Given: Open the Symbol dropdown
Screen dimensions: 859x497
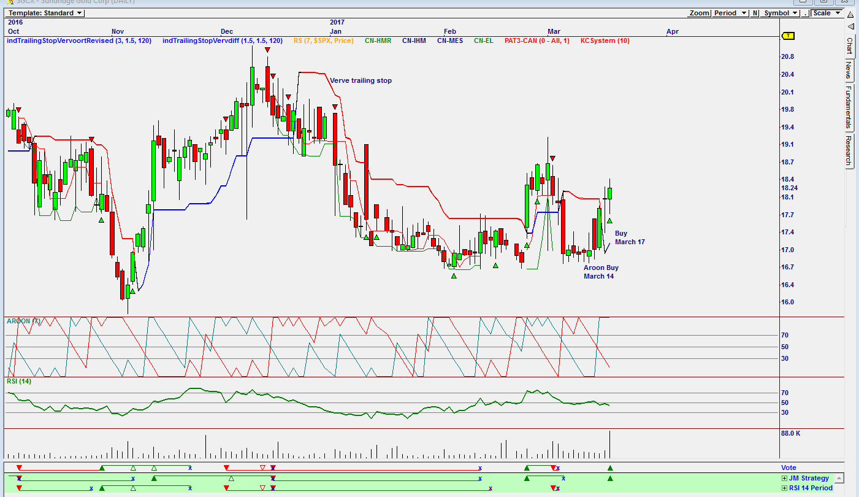Looking at the screenshot, I should 781,13.
